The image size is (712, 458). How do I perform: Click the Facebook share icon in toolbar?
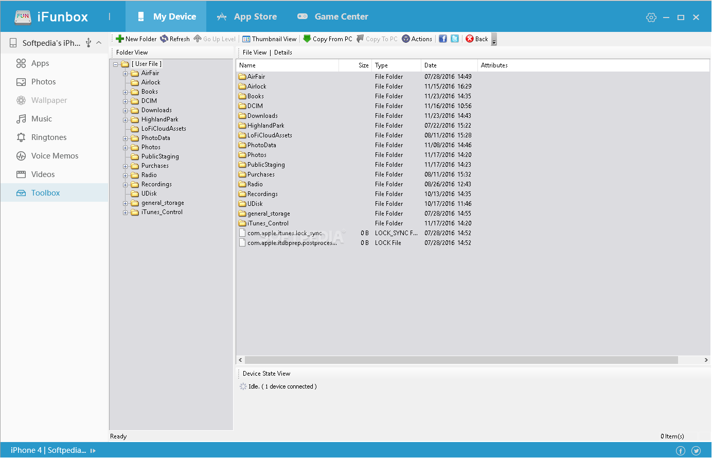[x=443, y=39]
